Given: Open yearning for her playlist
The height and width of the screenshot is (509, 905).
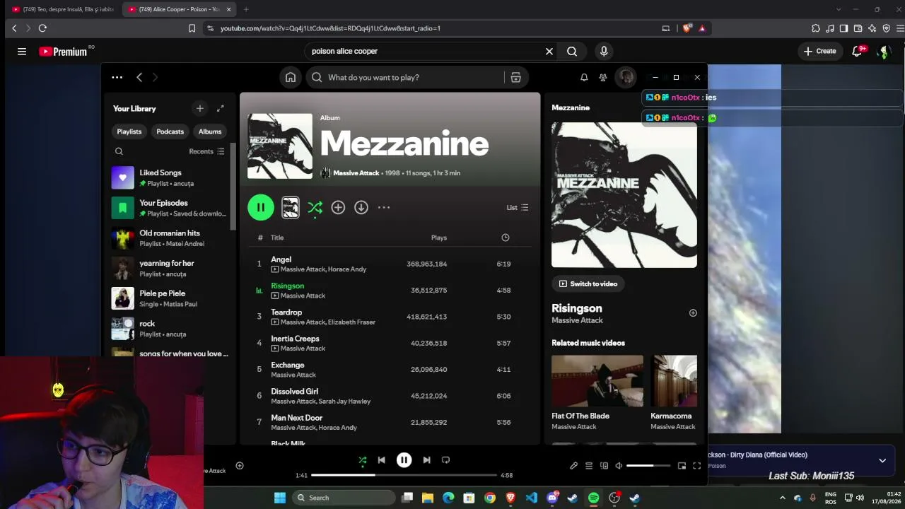Looking at the screenshot, I should pyautogui.click(x=168, y=268).
